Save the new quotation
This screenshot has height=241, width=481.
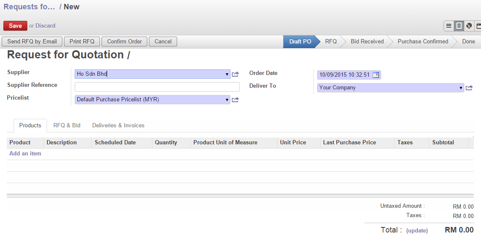coord(15,26)
